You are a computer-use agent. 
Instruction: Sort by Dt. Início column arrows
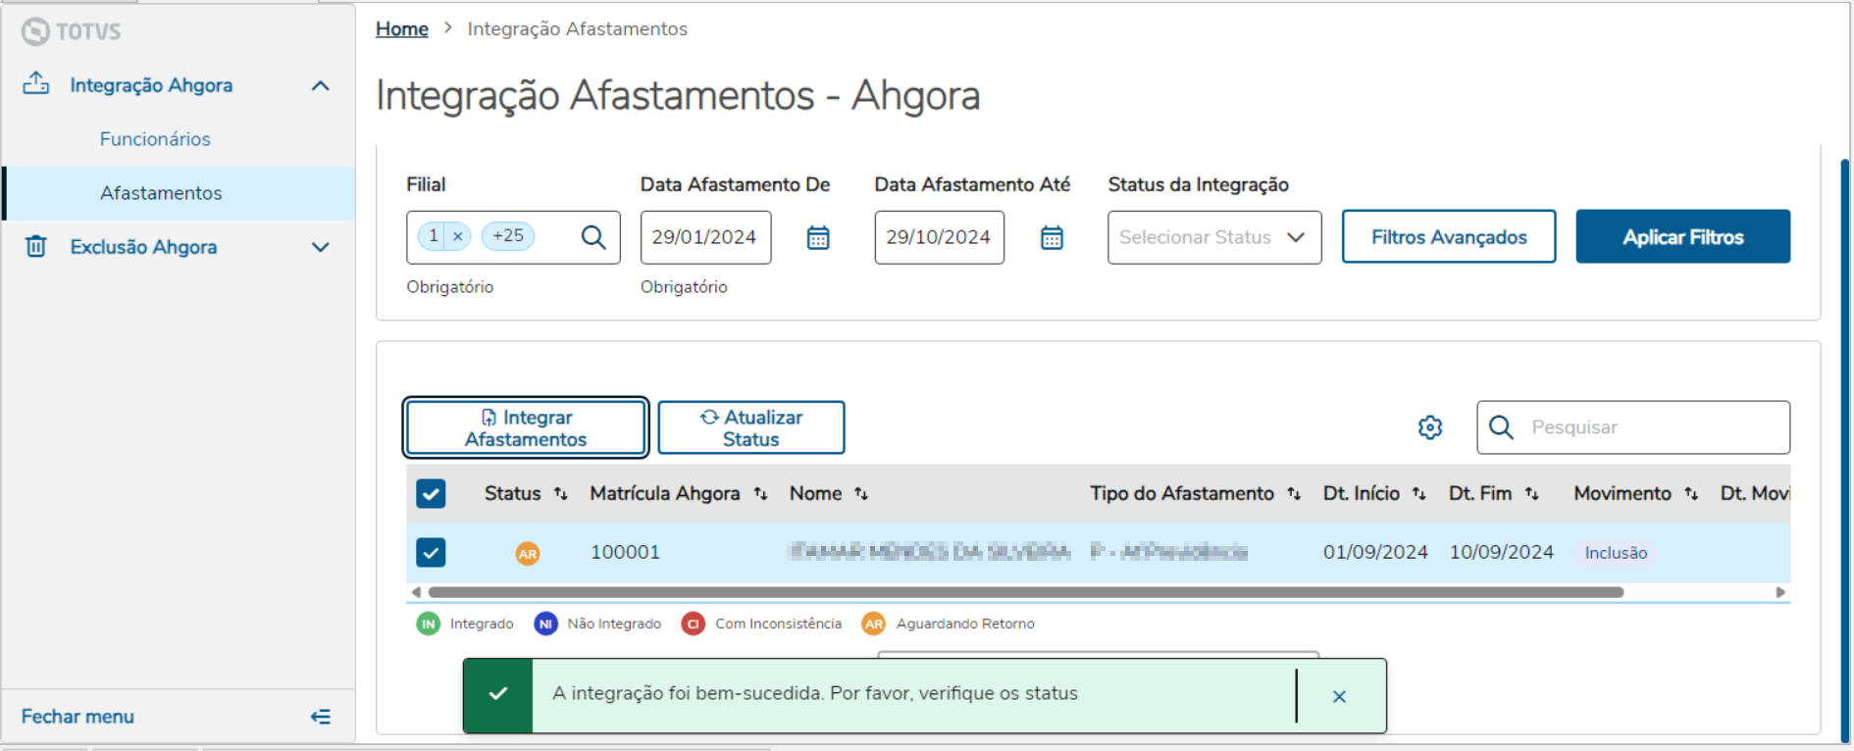(x=1419, y=494)
